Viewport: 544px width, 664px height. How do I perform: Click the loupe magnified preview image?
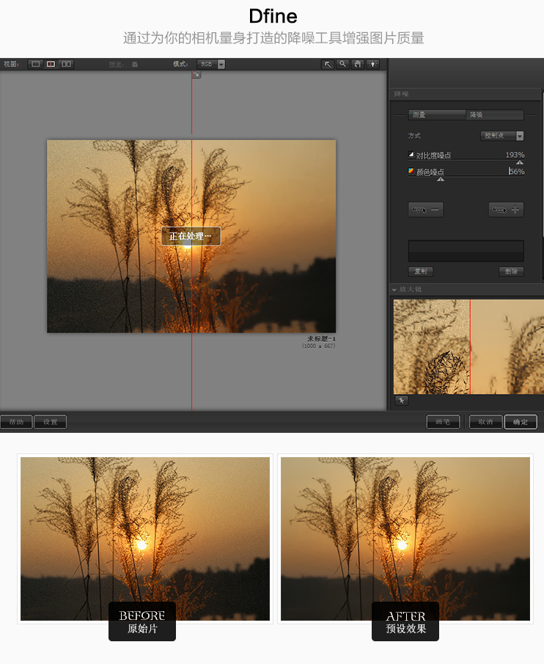tap(468, 347)
